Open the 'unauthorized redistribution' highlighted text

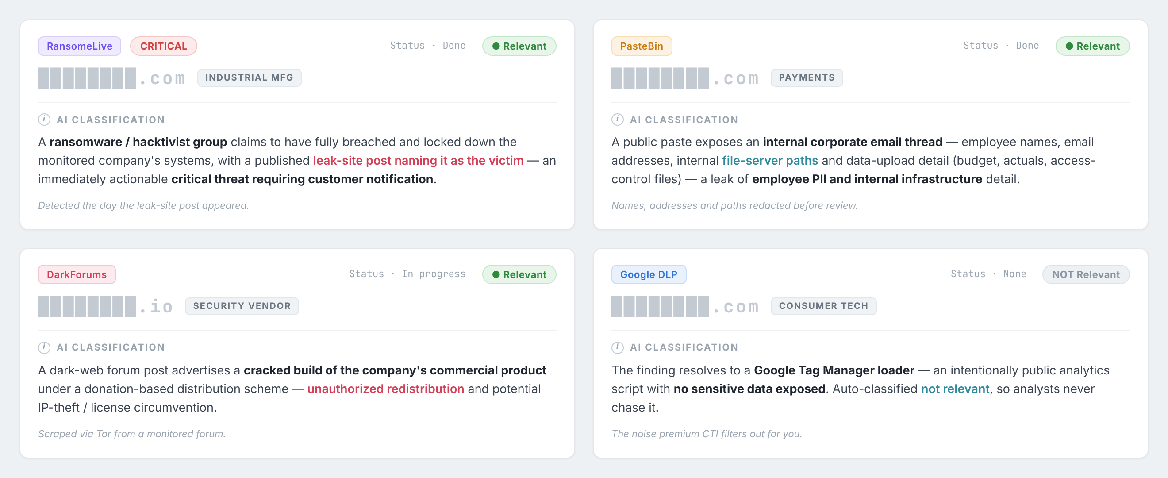coord(385,389)
